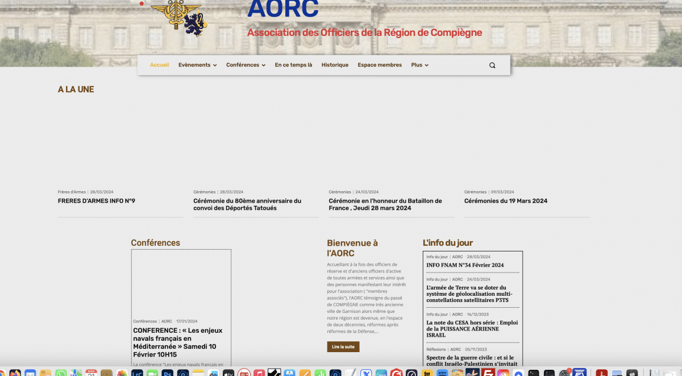682x376 pixels.
Task: Click Réflexions category label
Action: click(436, 349)
